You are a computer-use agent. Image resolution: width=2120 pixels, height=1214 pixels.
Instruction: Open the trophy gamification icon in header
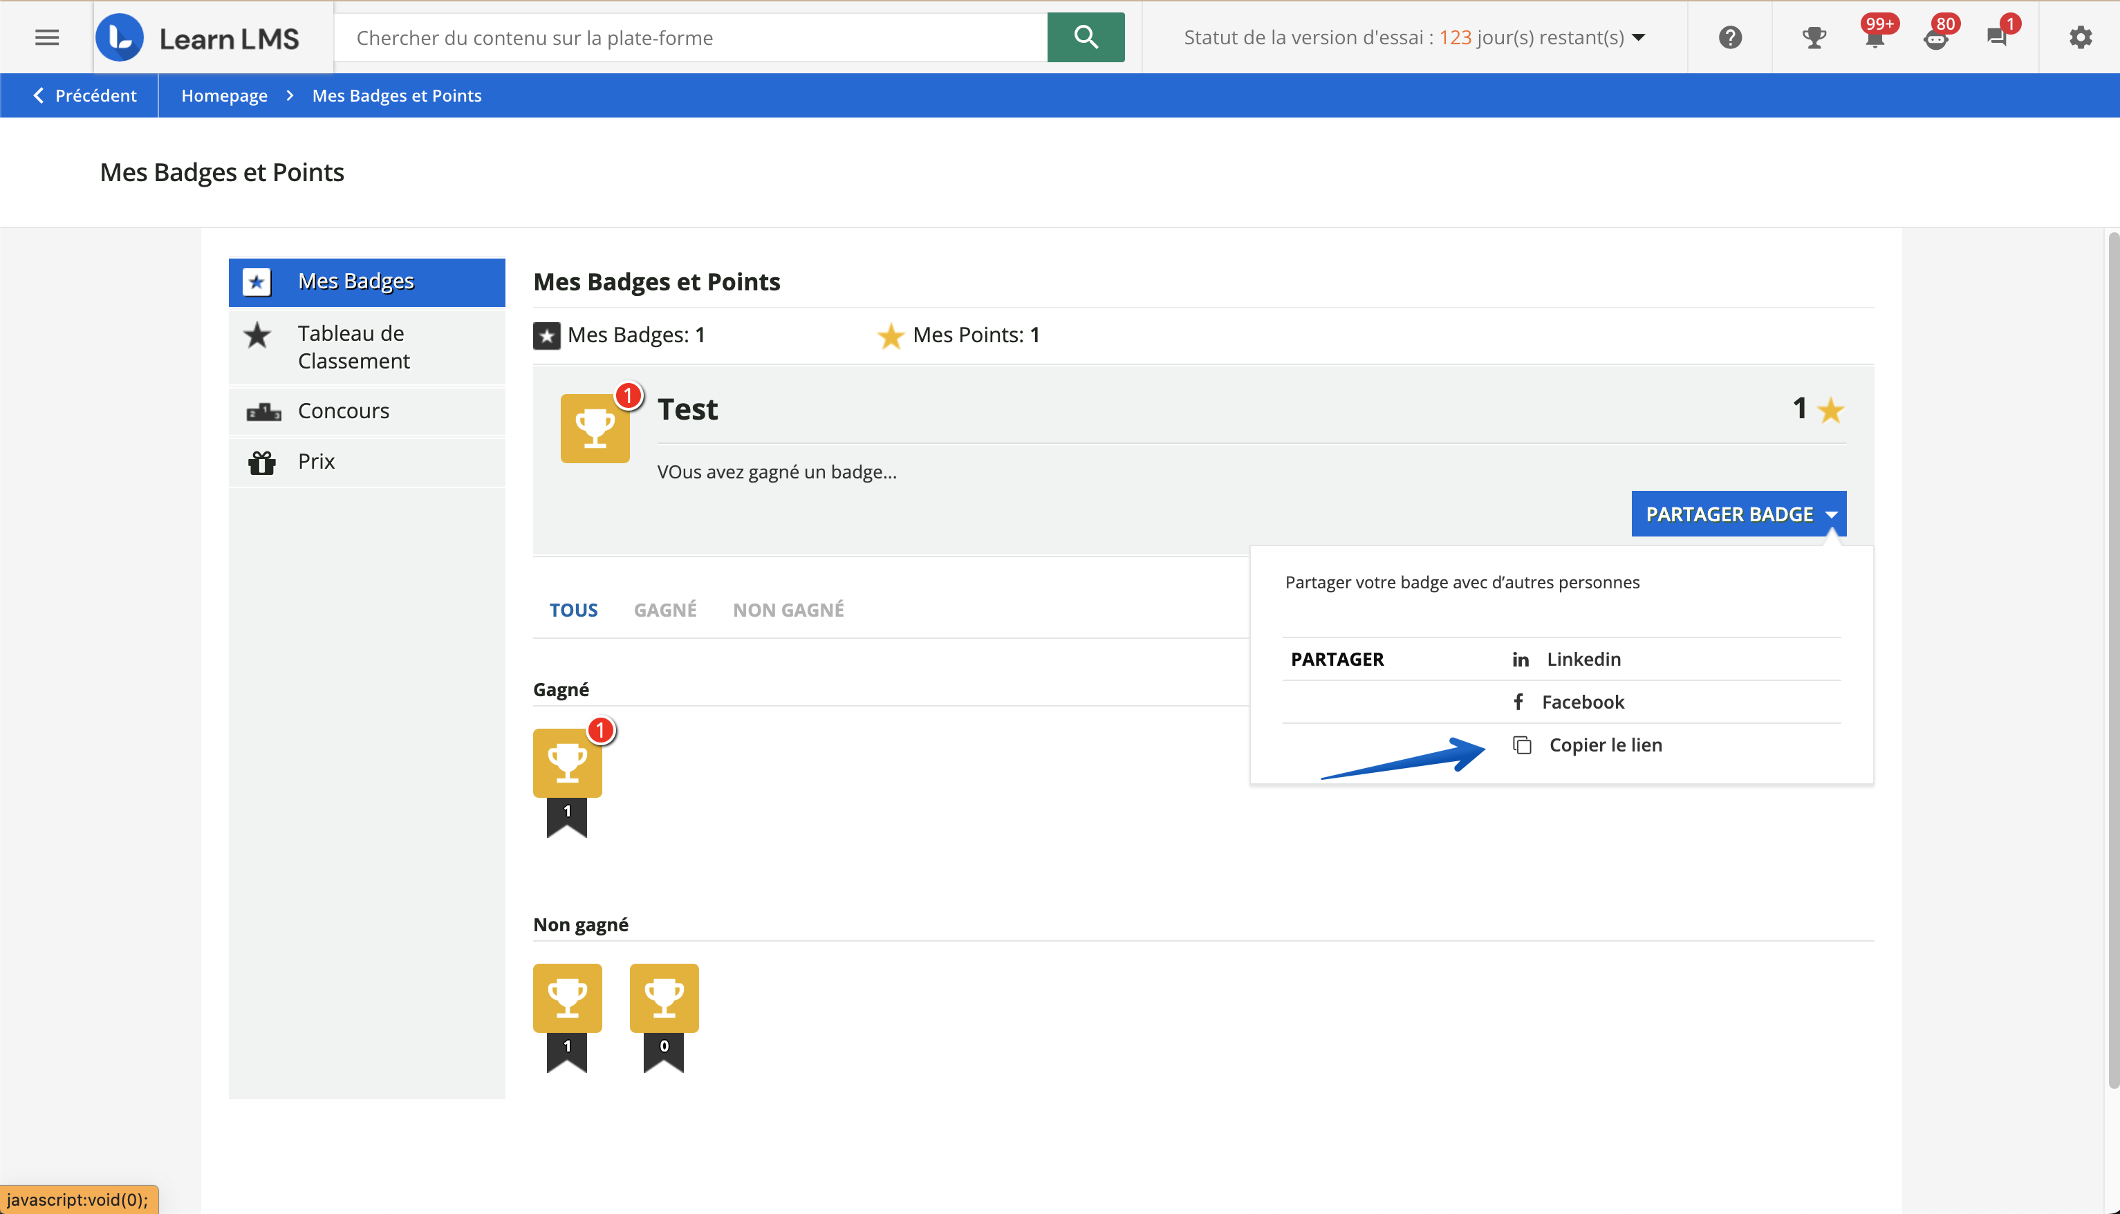(1814, 37)
